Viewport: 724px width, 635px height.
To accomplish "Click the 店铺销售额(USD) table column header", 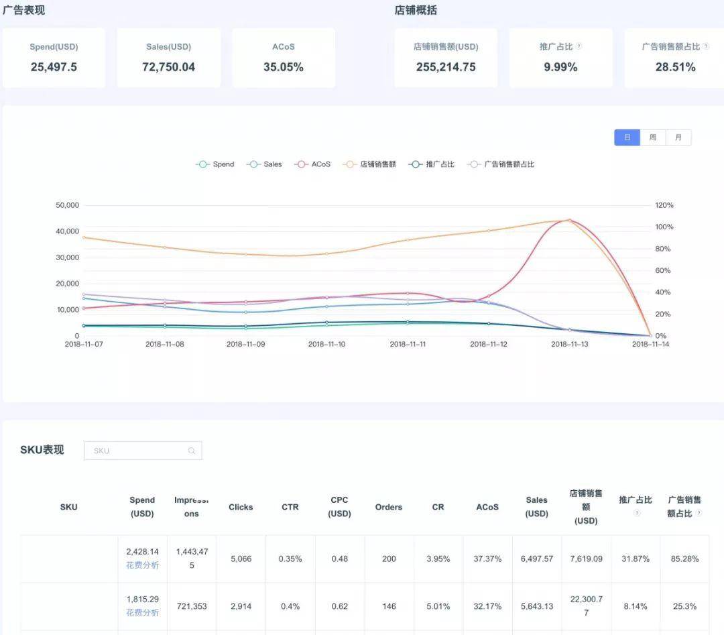I will [x=586, y=507].
